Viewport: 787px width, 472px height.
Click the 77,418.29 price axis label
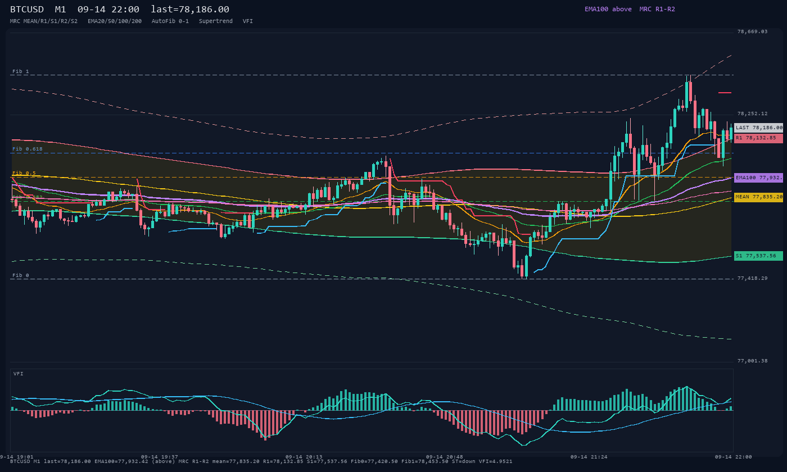752,278
